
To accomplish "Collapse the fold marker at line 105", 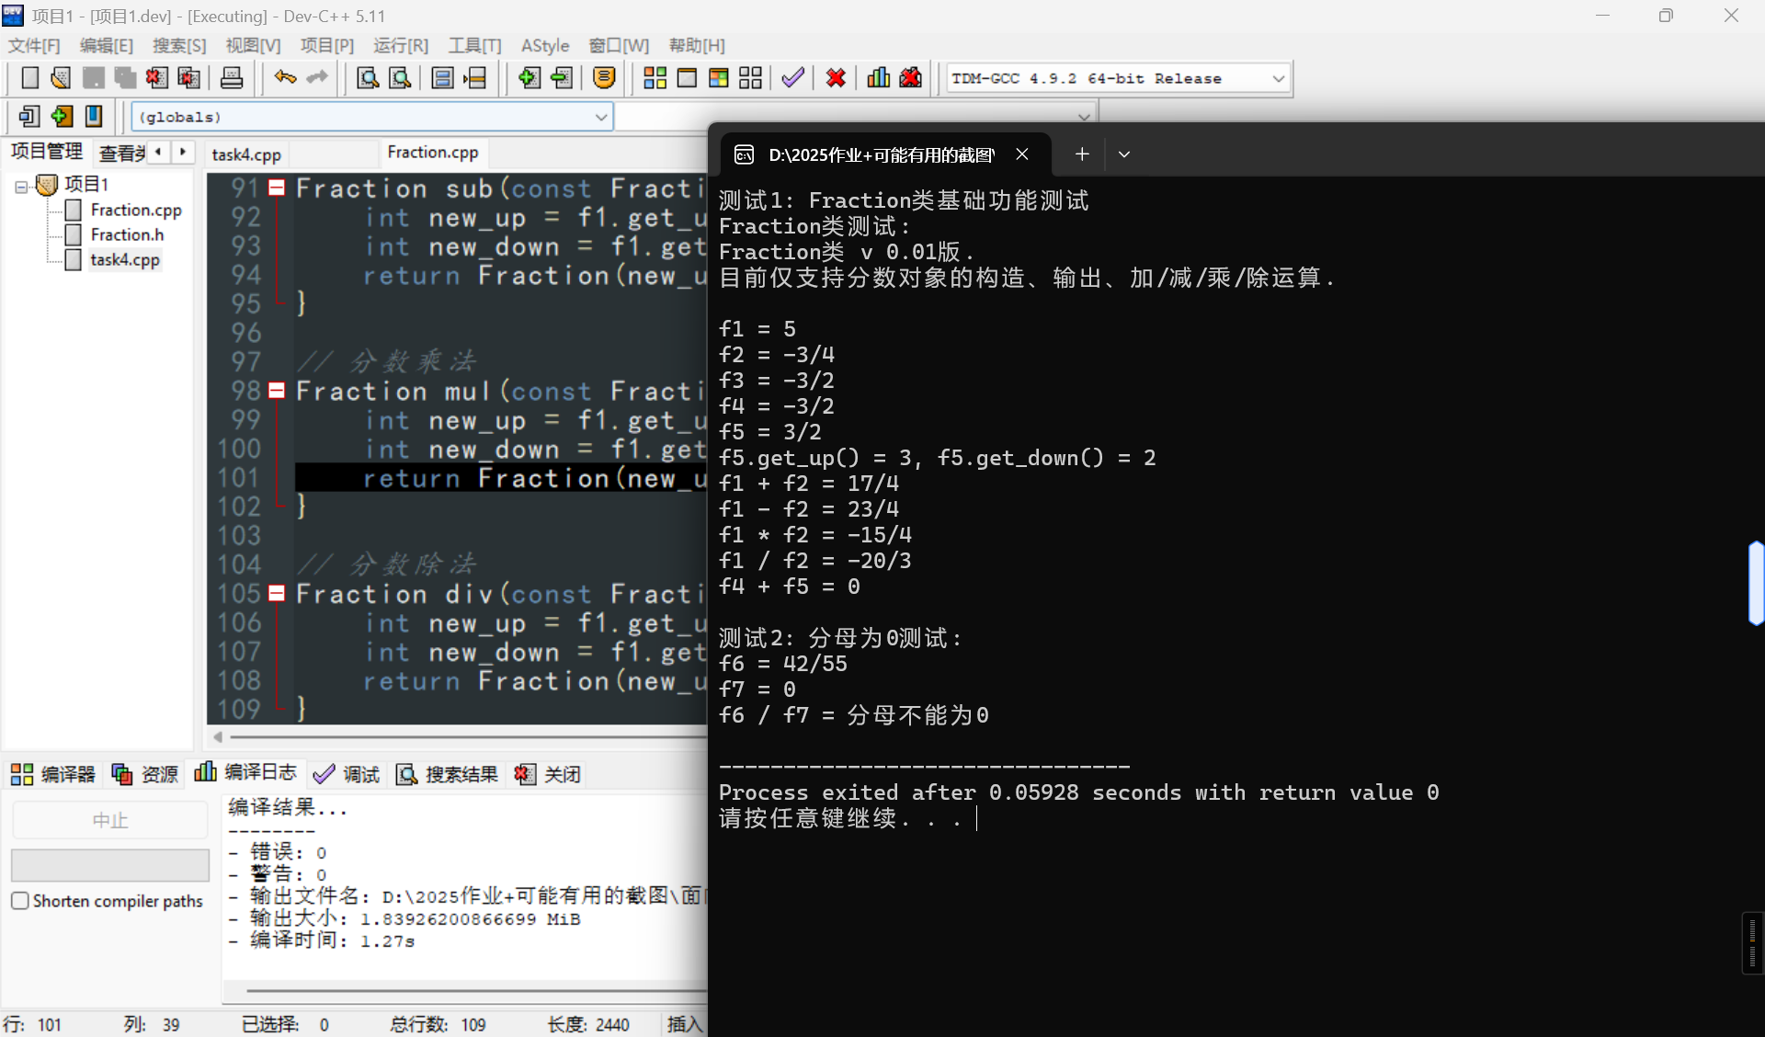I will 276,594.
